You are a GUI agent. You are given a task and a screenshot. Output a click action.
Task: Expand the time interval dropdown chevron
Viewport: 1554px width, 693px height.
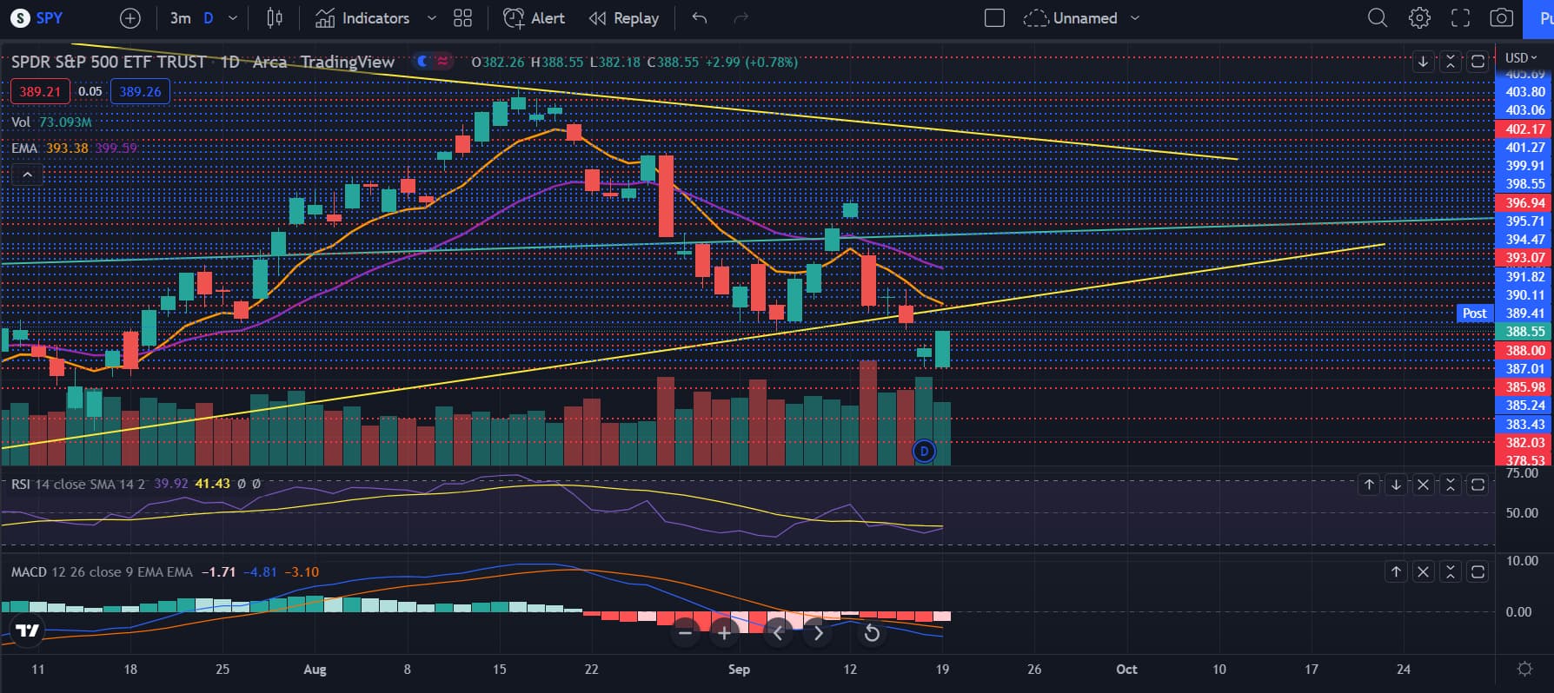pos(232,17)
